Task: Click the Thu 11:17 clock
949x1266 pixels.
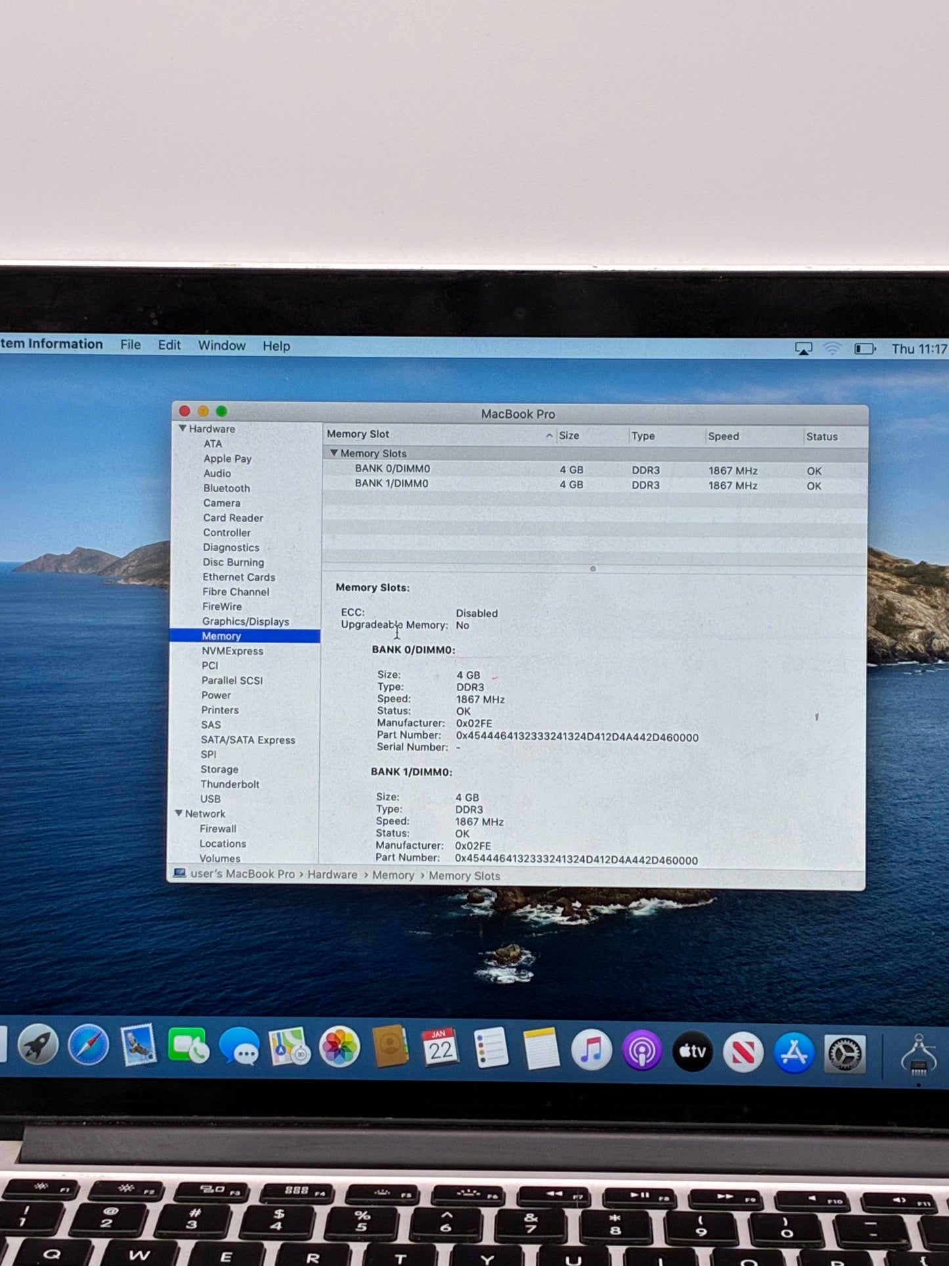Action: pyautogui.click(x=919, y=349)
